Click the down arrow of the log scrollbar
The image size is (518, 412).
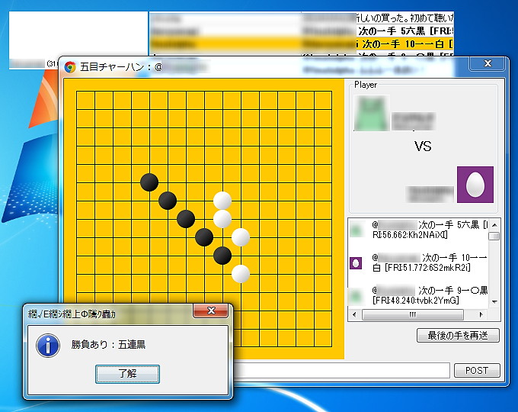click(494, 301)
